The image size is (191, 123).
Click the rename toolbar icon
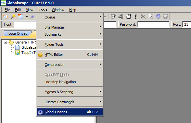coord(121,17)
